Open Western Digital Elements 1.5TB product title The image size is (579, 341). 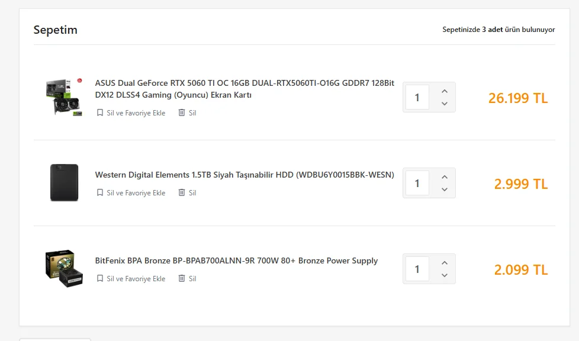(x=245, y=175)
